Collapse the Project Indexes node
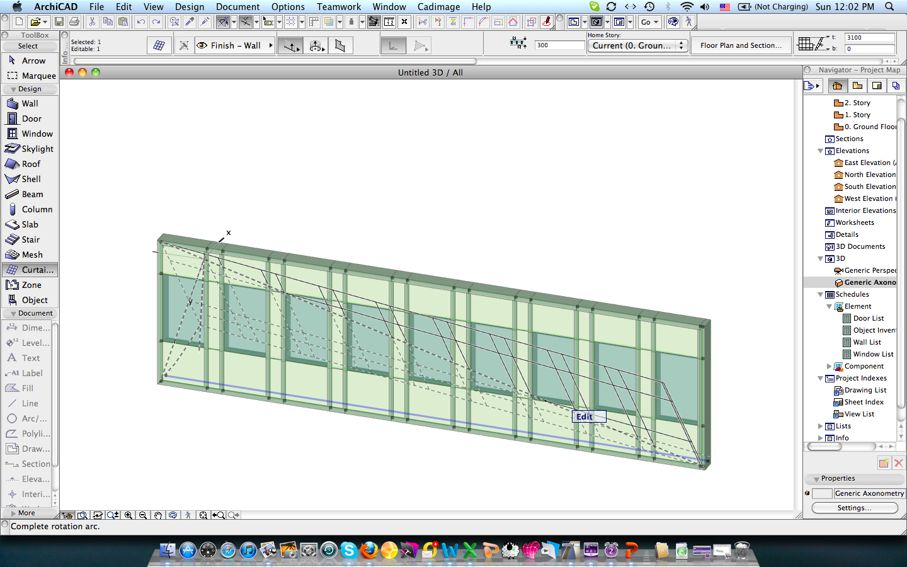 pyautogui.click(x=820, y=379)
